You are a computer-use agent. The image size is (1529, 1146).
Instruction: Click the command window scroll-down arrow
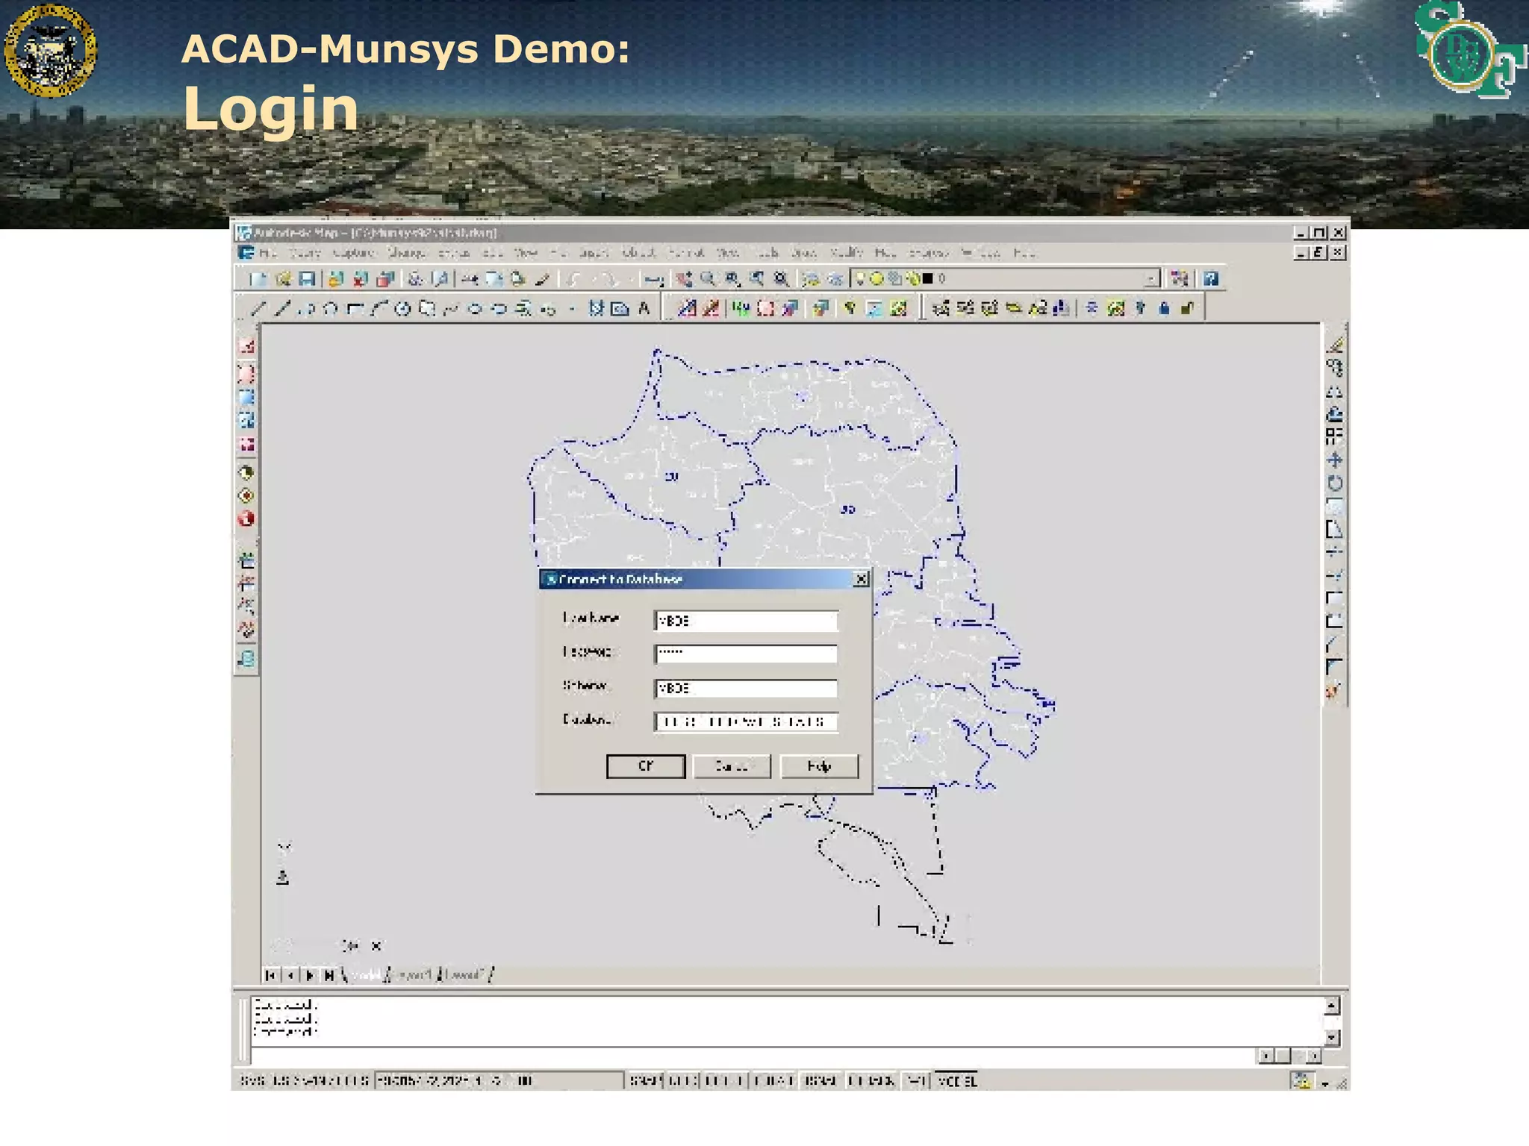[x=1333, y=1038]
